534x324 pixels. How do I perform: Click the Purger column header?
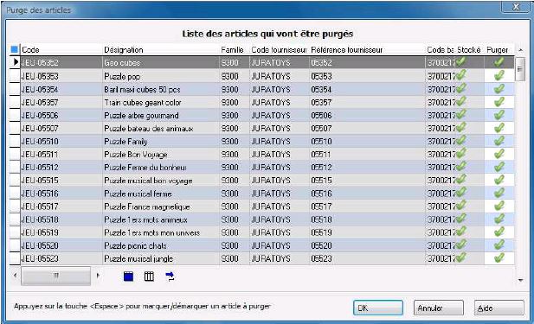tap(499, 49)
